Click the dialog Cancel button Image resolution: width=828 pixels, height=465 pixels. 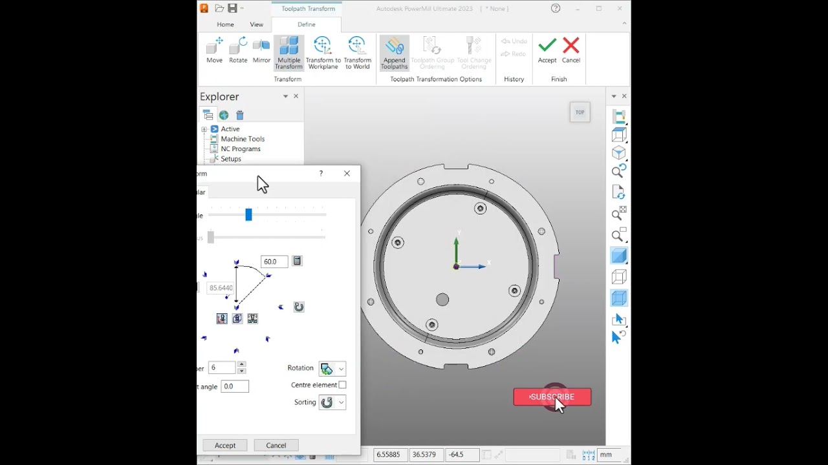coord(276,446)
